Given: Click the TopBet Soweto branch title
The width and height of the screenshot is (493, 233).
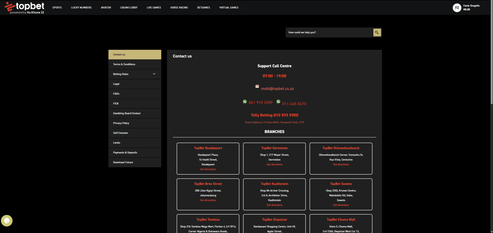Looking at the screenshot, I should [341, 184].
